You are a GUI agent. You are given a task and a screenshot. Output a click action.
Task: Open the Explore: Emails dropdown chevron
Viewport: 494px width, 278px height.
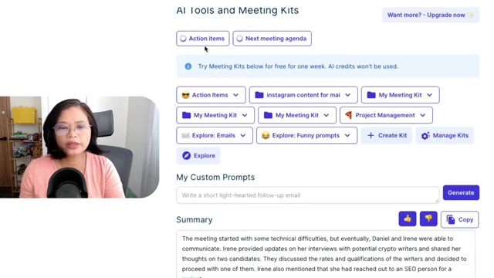(243, 135)
